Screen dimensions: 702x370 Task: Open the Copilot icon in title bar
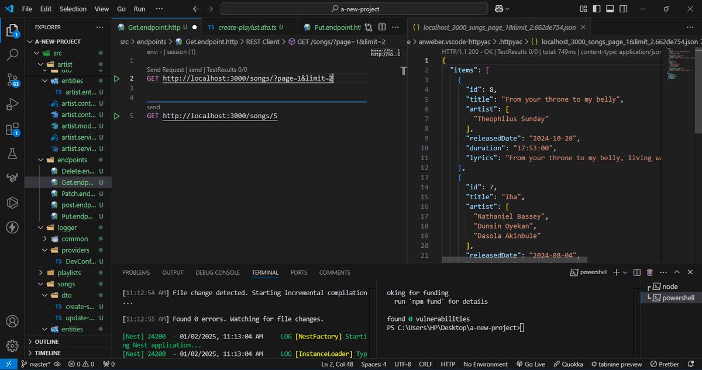pos(500,9)
